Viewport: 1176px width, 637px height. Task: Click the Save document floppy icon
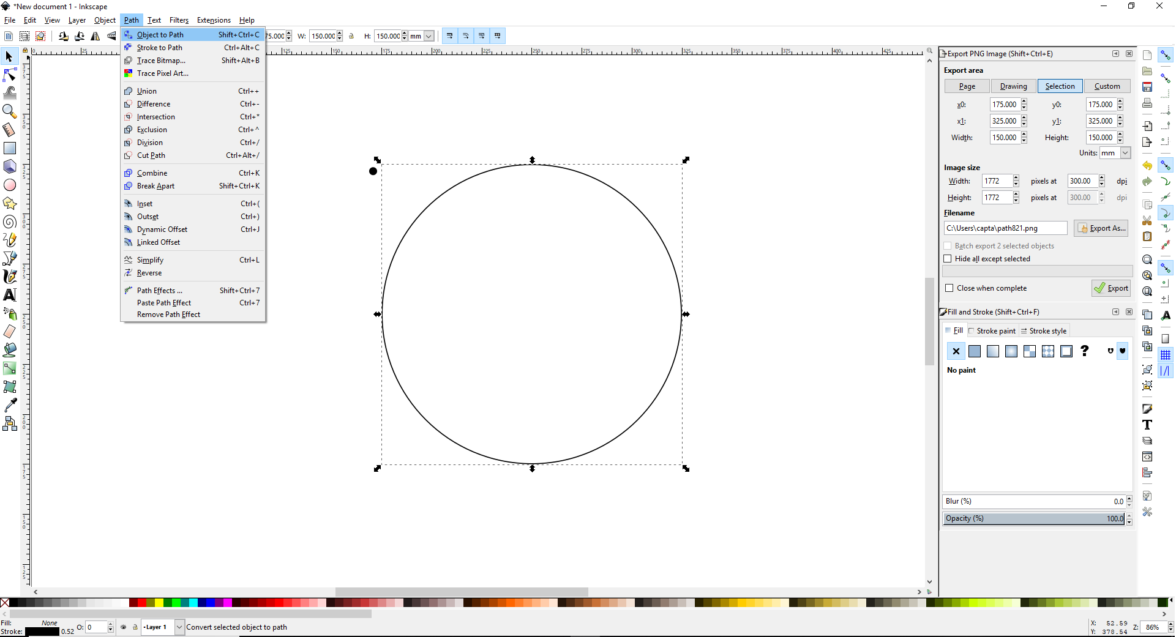click(x=1147, y=87)
